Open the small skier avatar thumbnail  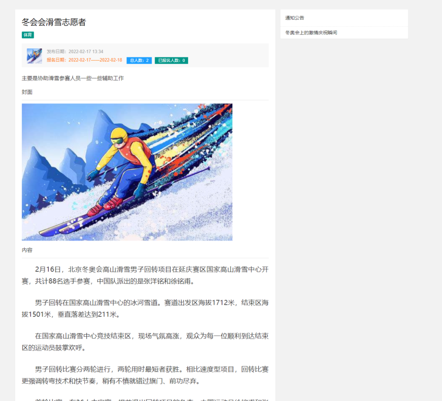point(34,56)
